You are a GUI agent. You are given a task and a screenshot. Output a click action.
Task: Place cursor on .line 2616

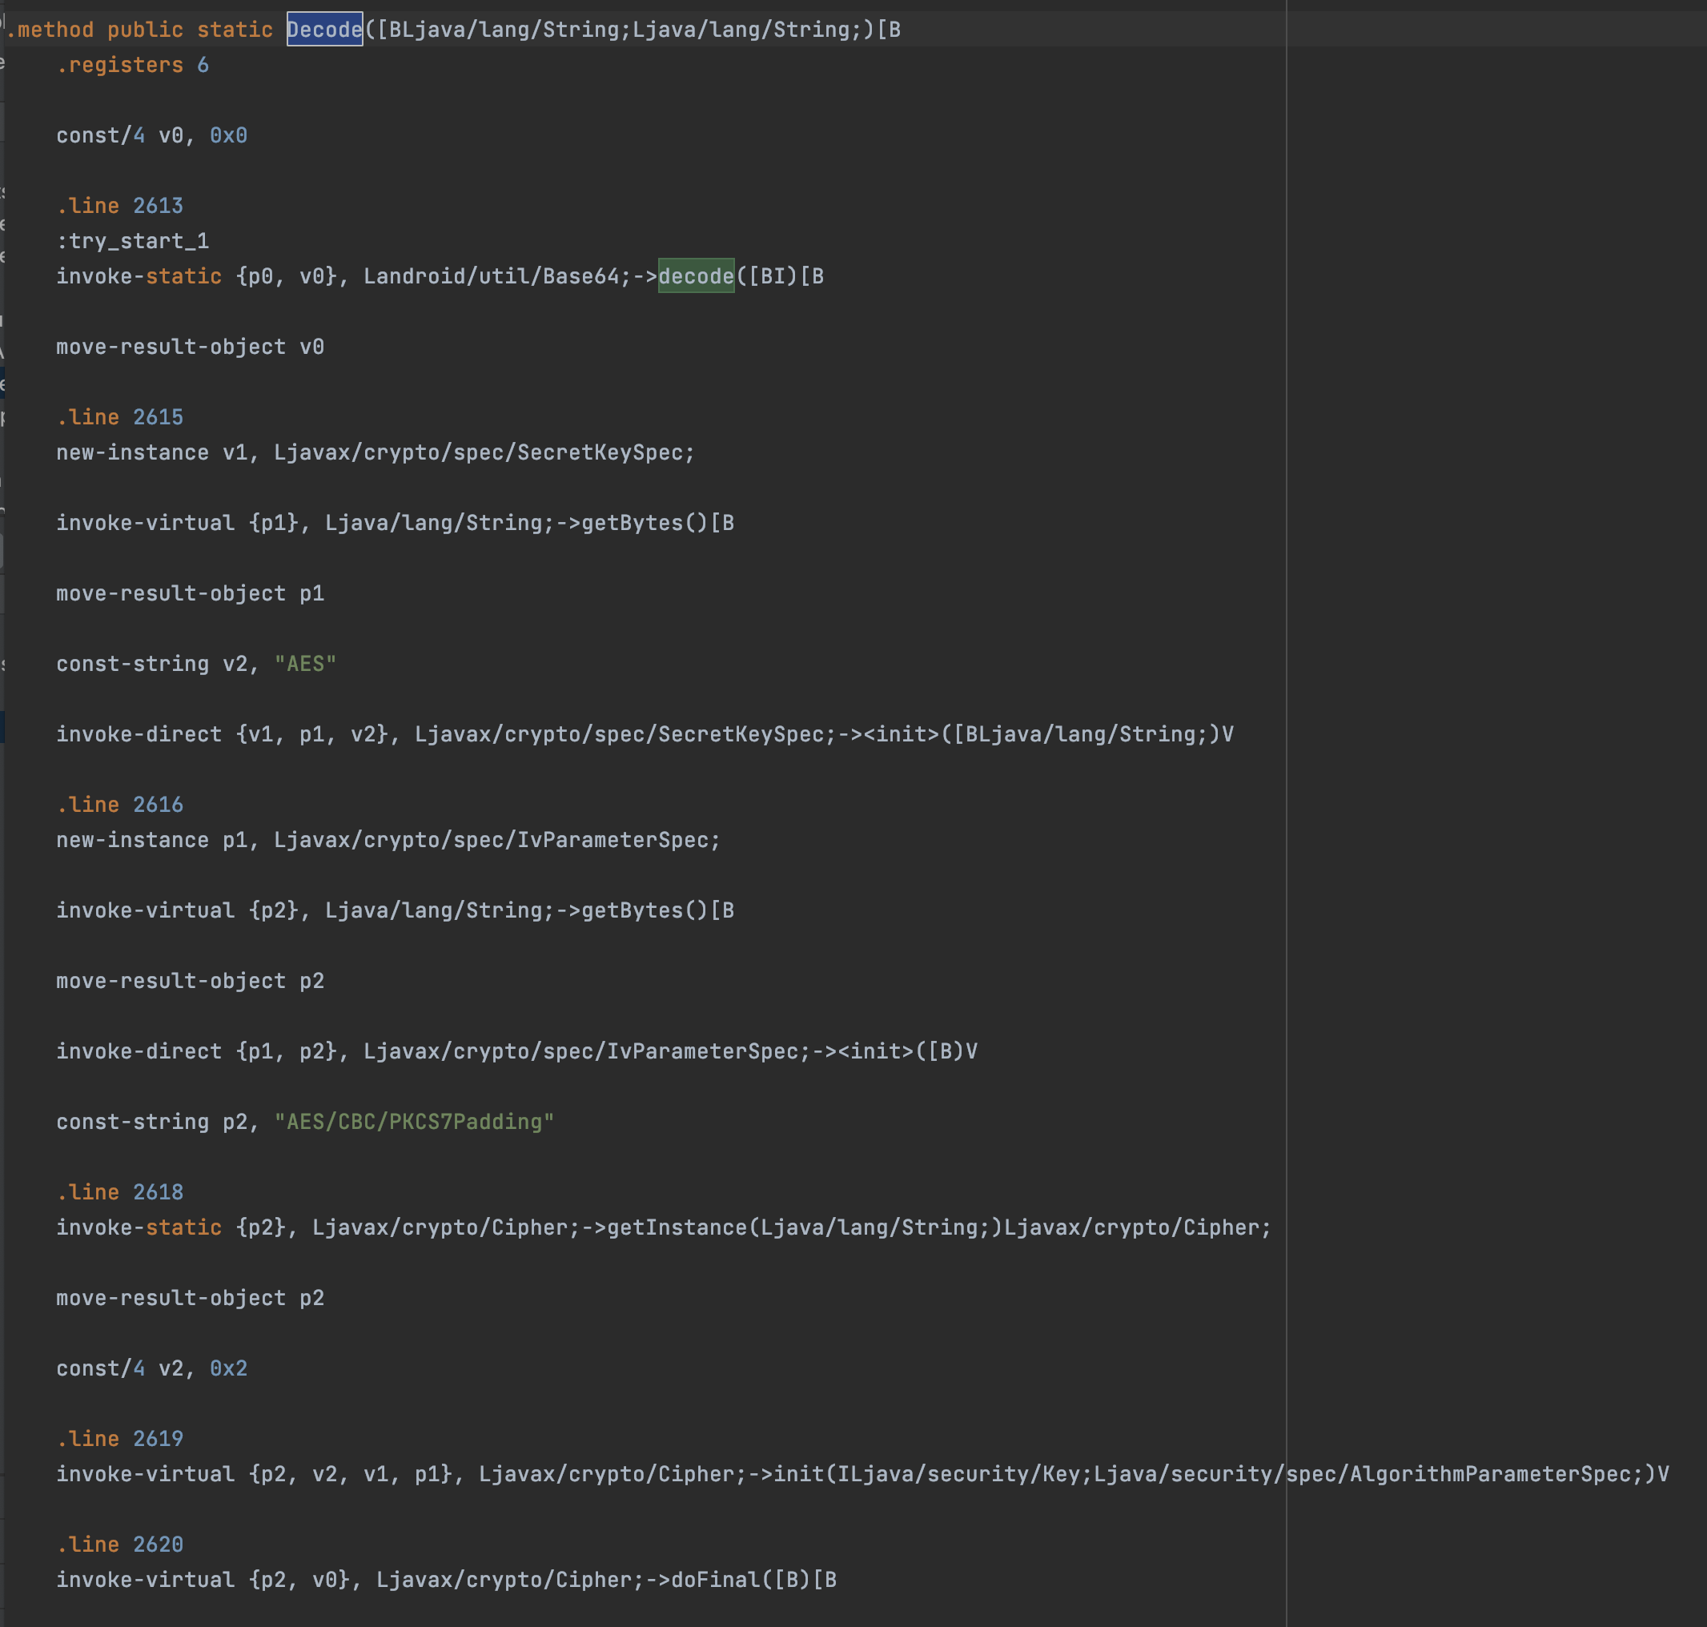120,805
